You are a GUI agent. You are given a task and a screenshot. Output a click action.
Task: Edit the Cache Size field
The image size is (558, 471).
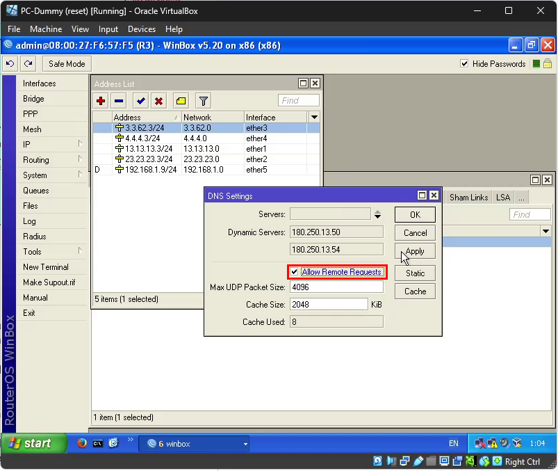click(x=329, y=305)
